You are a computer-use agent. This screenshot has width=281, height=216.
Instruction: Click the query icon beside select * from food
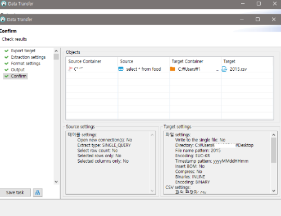[121, 69]
